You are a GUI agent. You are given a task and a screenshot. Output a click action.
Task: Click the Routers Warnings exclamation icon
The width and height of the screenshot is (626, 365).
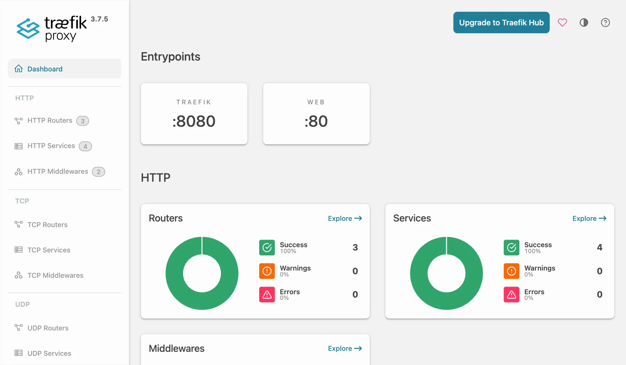pyautogui.click(x=267, y=271)
